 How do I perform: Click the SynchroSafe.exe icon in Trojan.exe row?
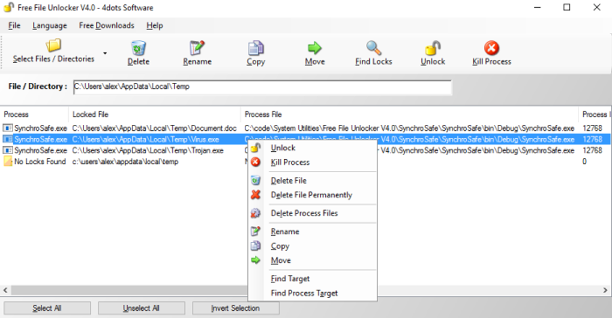pos(7,151)
